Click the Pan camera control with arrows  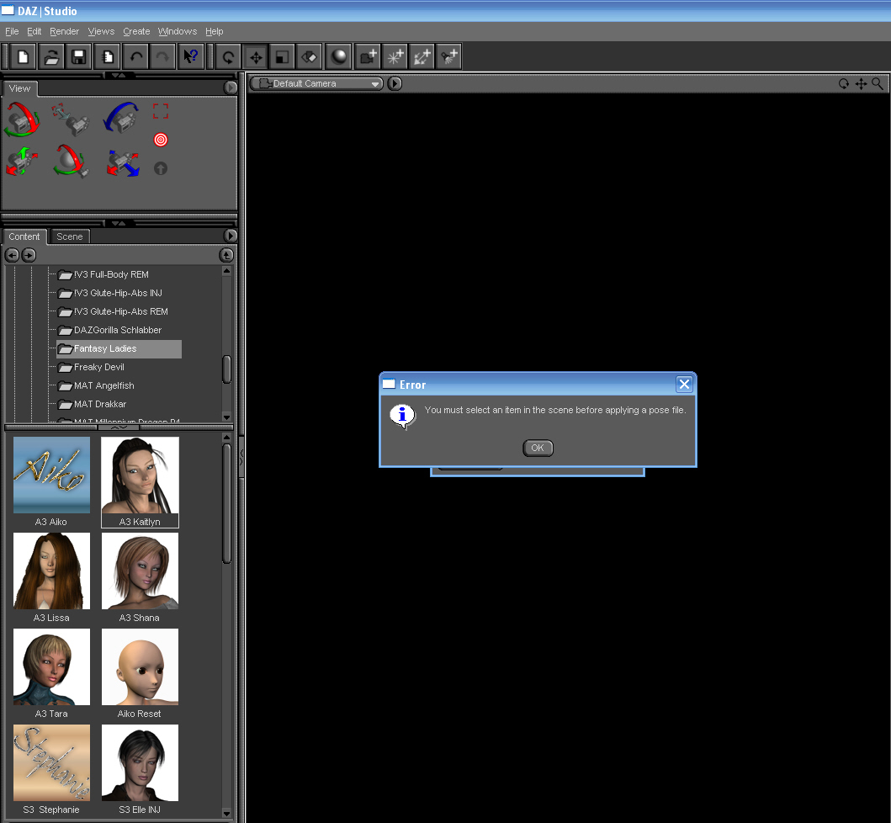22,162
